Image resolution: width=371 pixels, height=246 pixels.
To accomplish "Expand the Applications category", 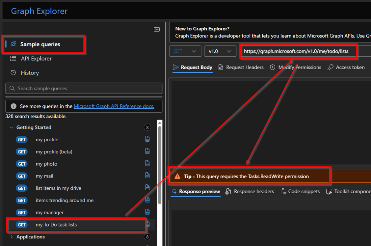I will click(x=12, y=237).
